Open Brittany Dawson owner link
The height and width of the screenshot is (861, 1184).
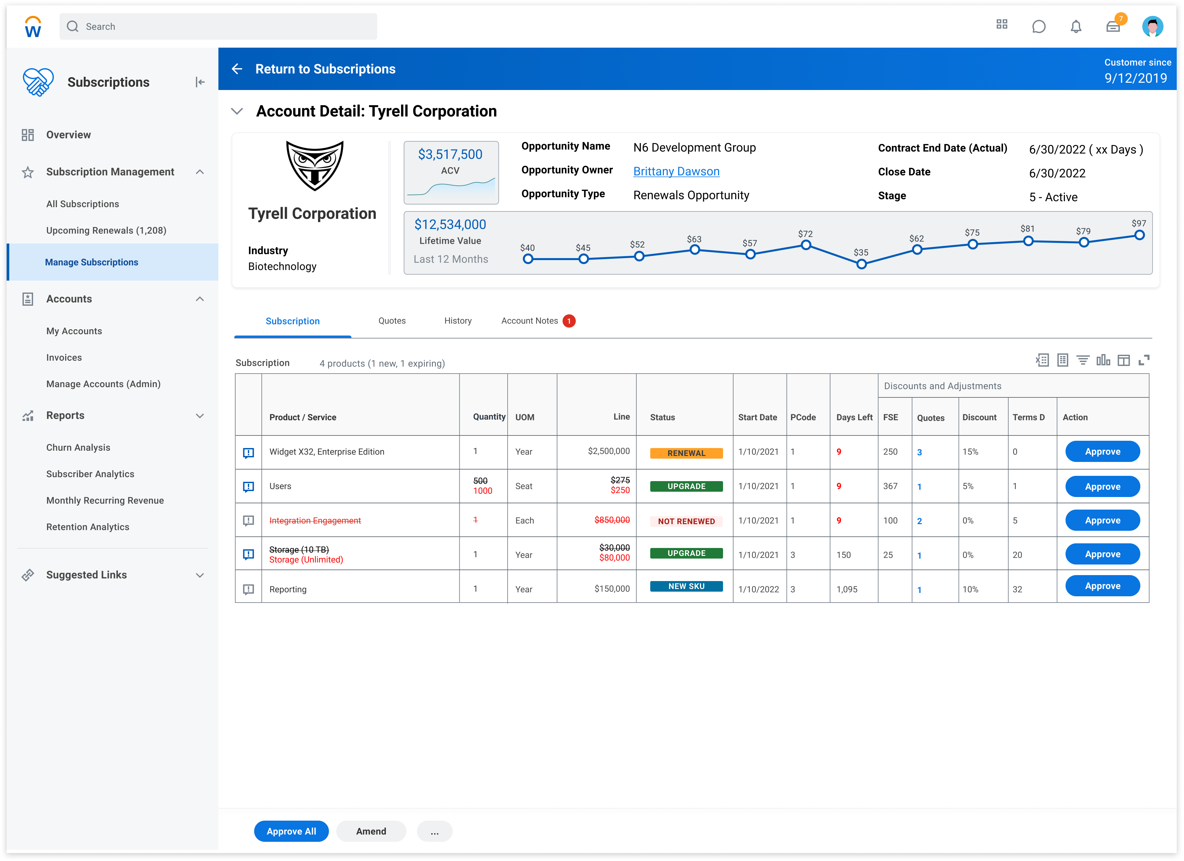[x=676, y=172]
